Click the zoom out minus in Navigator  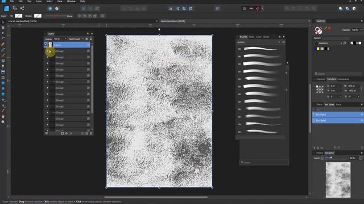[x=322, y=158]
